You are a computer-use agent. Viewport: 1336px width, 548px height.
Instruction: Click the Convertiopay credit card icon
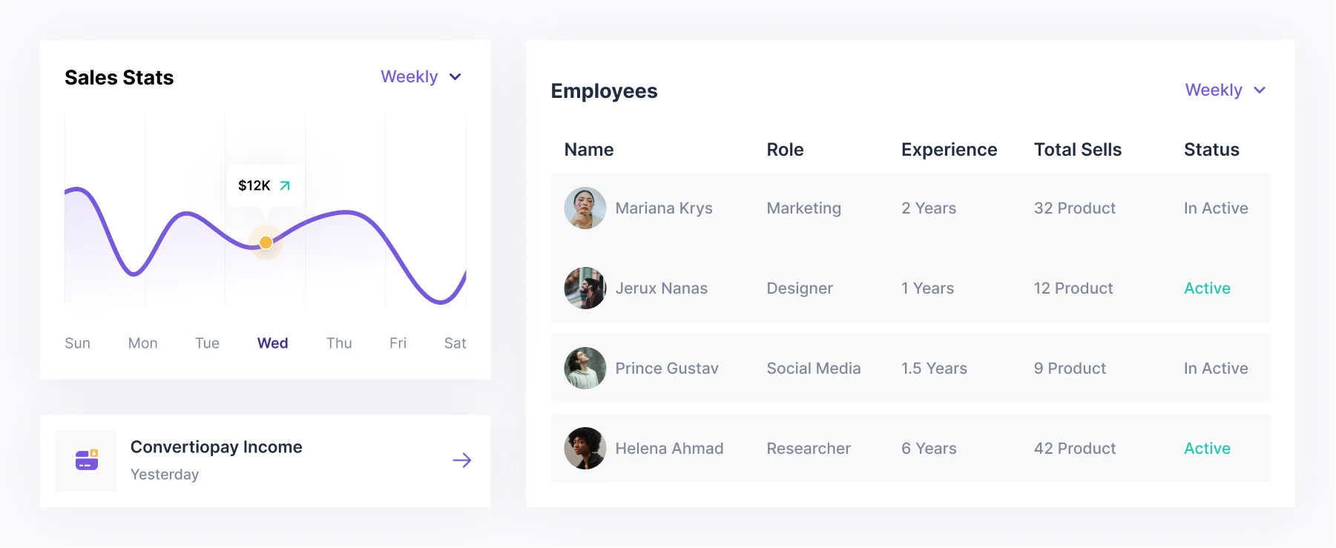tap(86, 460)
